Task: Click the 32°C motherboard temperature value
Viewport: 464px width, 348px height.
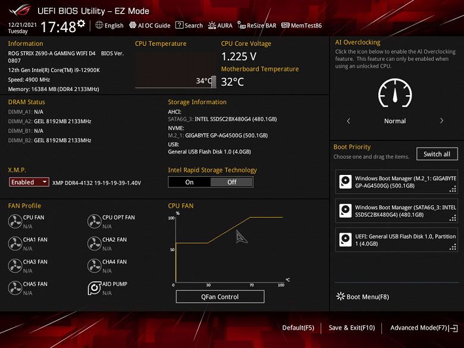Action: (233, 82)
